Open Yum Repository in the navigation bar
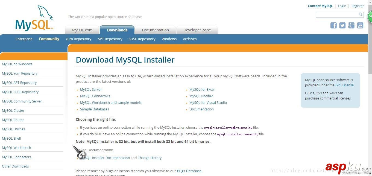 point(78,39)
